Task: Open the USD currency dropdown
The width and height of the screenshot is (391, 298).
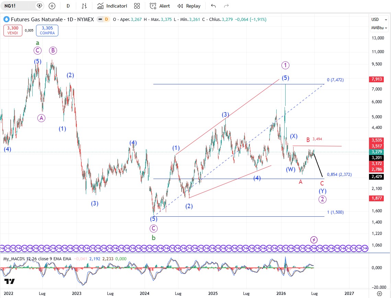Action: pos(379,20)
